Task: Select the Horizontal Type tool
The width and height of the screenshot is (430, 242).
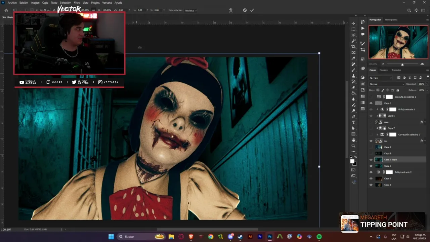Action: pyautogui.click(x=353, y=123)
